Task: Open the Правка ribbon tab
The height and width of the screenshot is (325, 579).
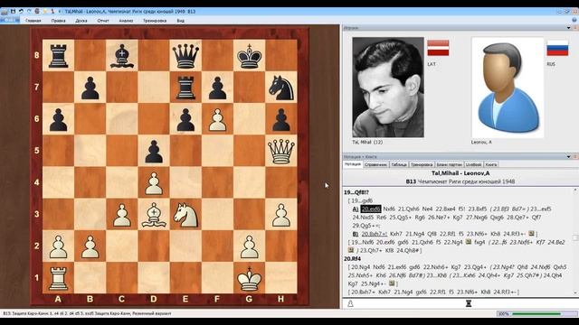Action: (x=58, y=21)
